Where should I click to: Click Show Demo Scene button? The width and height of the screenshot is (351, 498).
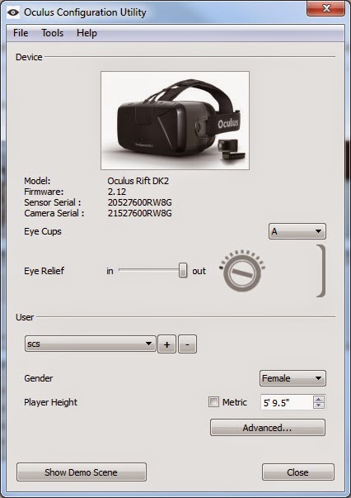tap(82, 472)
